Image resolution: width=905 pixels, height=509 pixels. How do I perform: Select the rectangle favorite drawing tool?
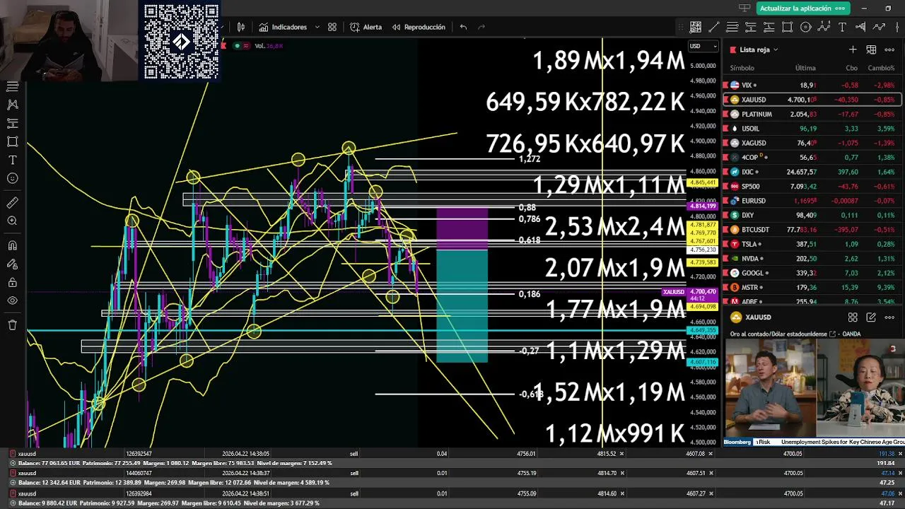[788, 27]
